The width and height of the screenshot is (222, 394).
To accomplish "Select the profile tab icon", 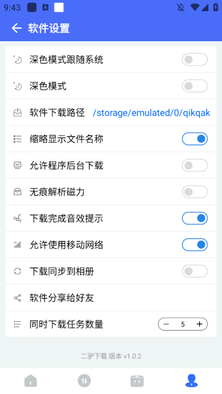I will tap(192, 380).
